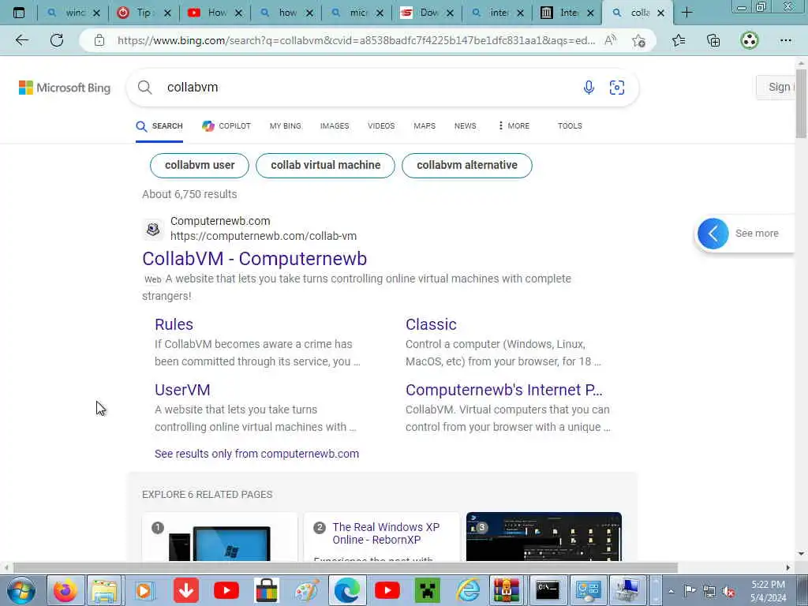Open Windows Media Player taskbar icon
Viewport: 808px width, 606px height.
(x=145, y=590)
